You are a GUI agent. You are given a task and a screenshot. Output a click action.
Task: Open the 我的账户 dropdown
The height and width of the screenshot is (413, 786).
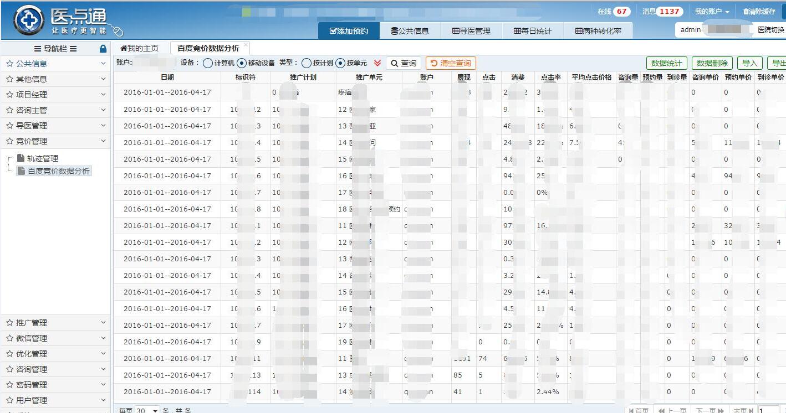click(712, 12)
